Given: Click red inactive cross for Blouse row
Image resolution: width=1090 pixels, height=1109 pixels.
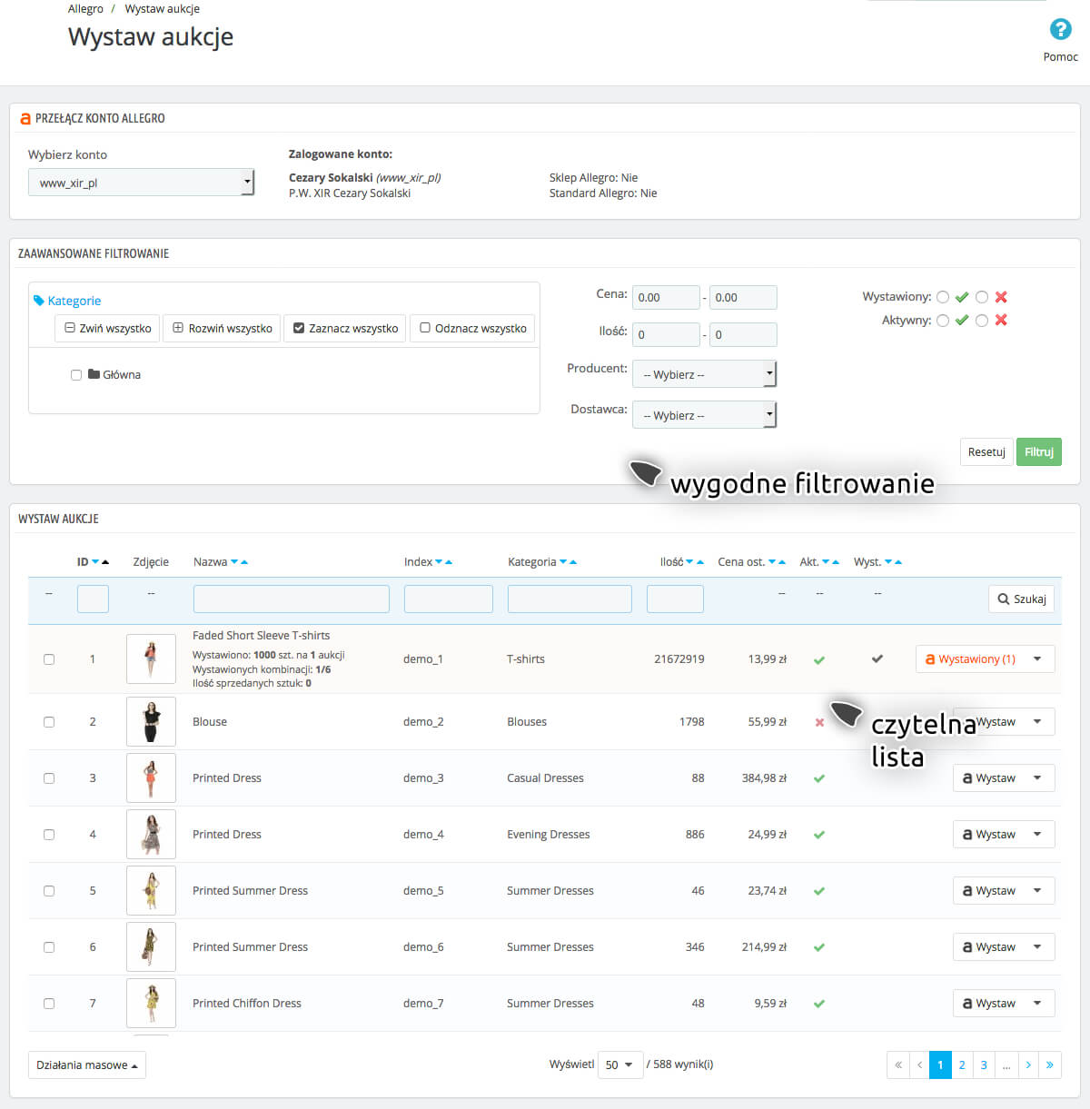Looking at the screenshot, I should pos(819,723).
